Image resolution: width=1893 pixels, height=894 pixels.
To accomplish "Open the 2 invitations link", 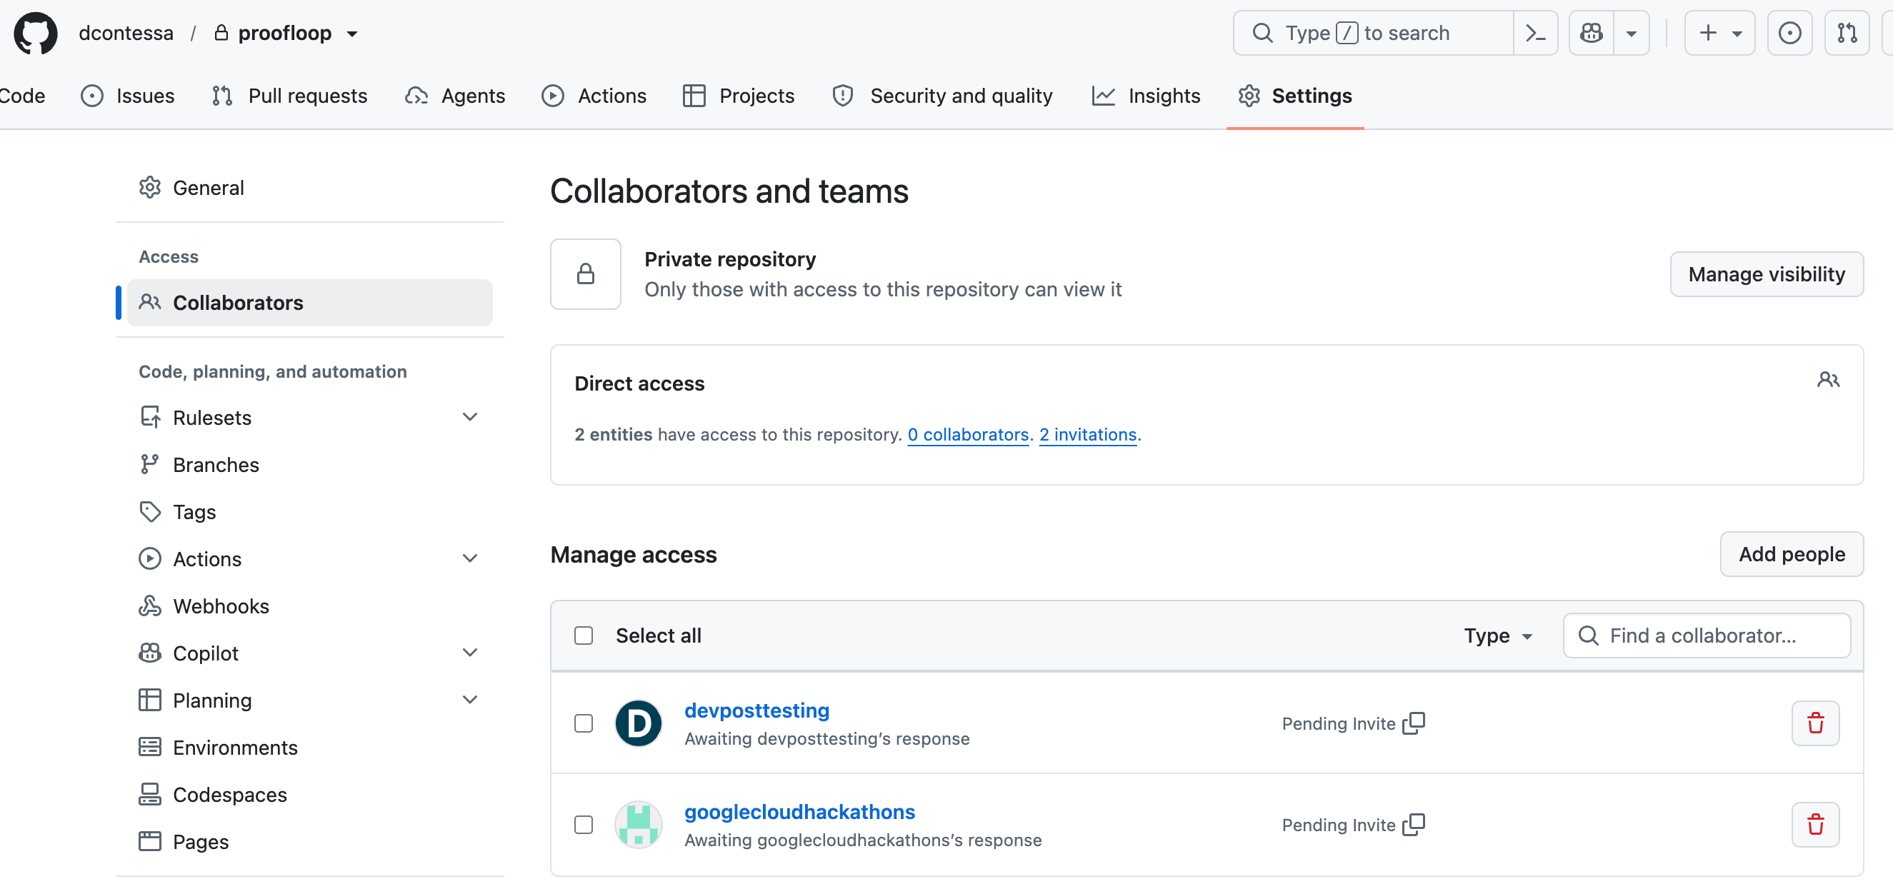I will coord(1088,434).
